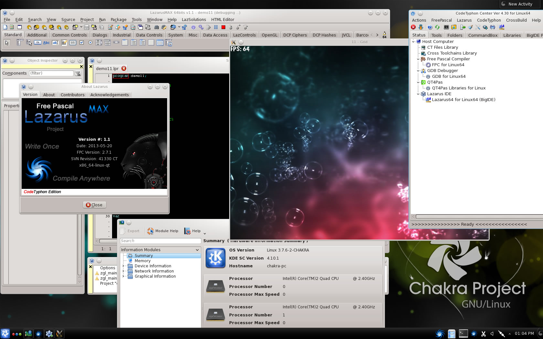543x339 pixels.
Task: Click the New Unit icon in Lazarus toolbar
Action: click(5, 27)
